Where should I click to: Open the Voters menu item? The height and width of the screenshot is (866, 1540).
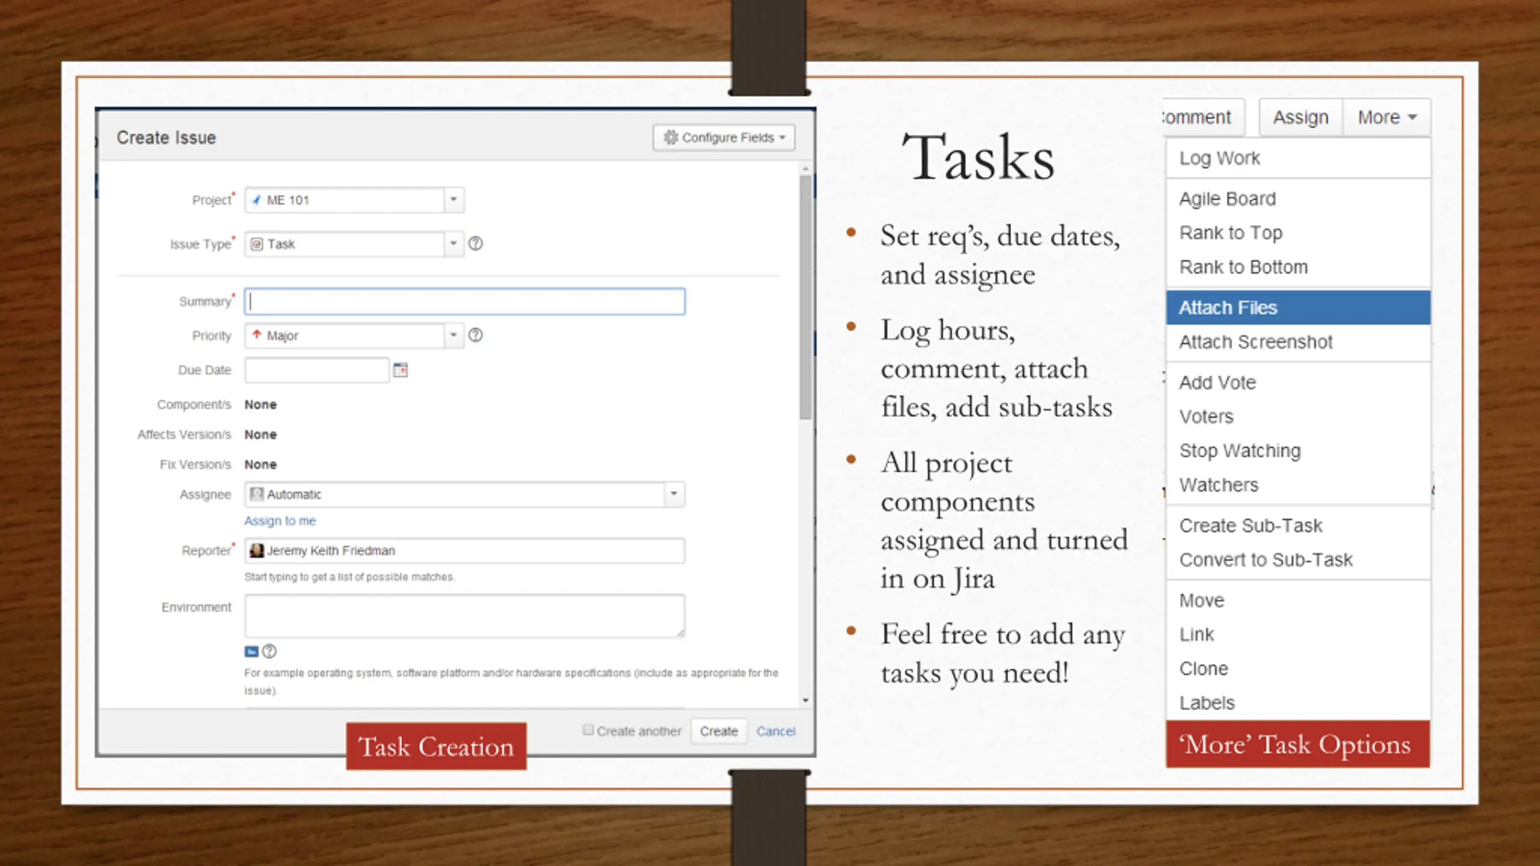(1298, 417)
